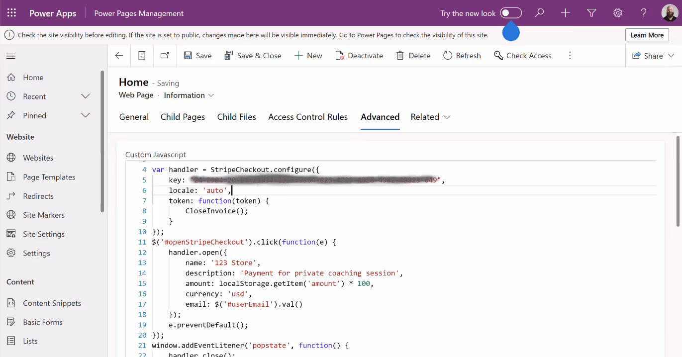
Task: Open Basic Forms in the sidebar
Action: click(x=43, y=322)
